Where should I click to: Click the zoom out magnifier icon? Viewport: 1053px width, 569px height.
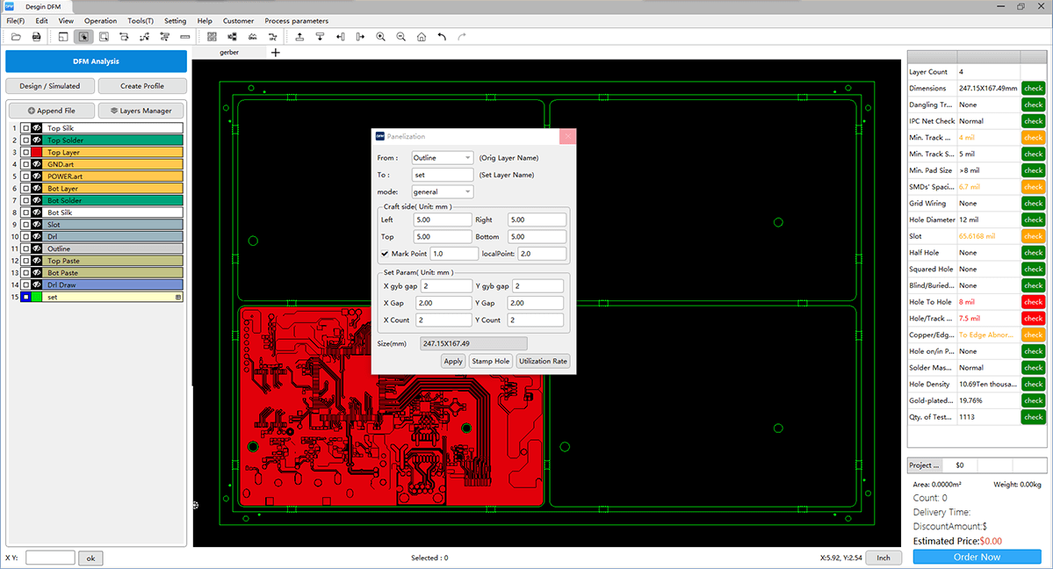401,37
